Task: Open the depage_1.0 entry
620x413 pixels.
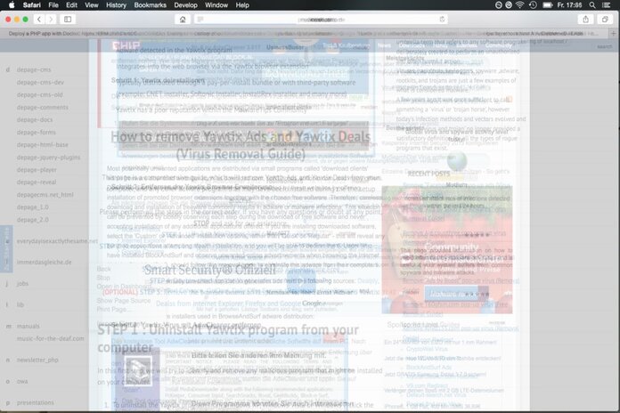Action: [32, 207]
